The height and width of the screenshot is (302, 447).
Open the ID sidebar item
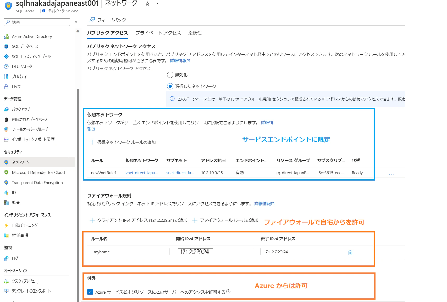tap(14, 193)
